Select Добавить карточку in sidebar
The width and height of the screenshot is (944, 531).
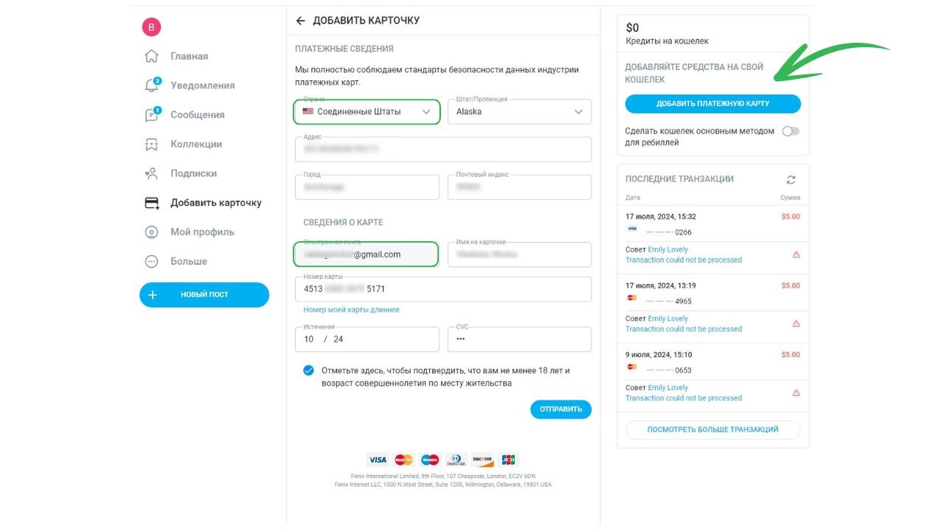click(x=215, y=203)
